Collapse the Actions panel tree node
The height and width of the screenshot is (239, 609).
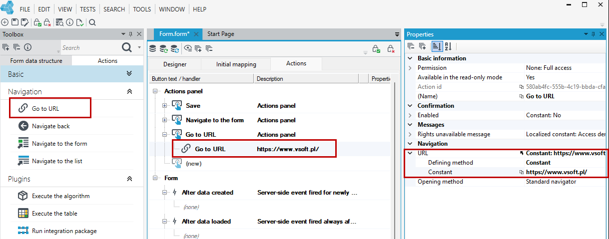pos(155,91)
